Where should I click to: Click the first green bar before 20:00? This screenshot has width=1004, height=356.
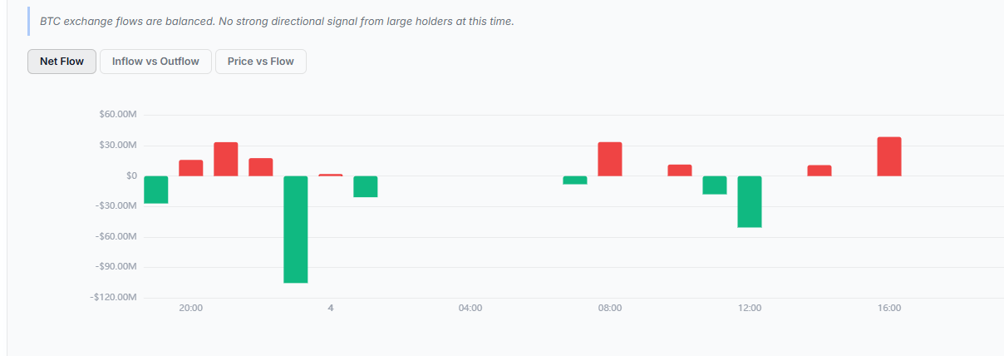[x=156, y=190]
